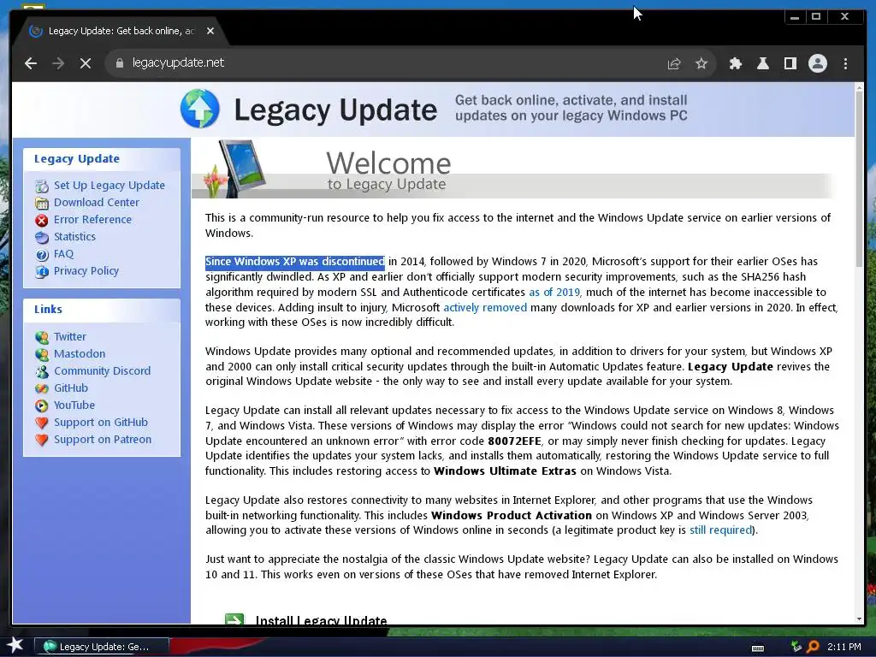The height and width of the screenshot is (657, 876).
Task: Go back to the previous page
Action: [31, 63]
